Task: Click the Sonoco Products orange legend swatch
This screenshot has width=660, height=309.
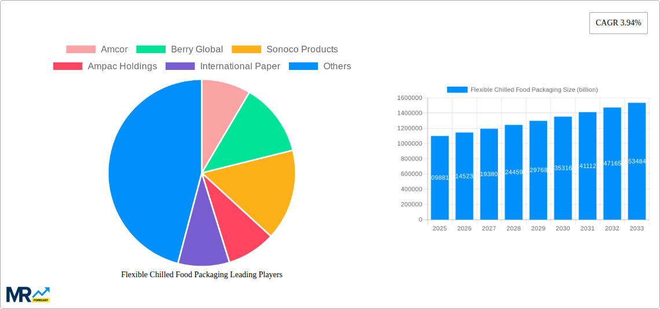Action: [x=246, y=50]
